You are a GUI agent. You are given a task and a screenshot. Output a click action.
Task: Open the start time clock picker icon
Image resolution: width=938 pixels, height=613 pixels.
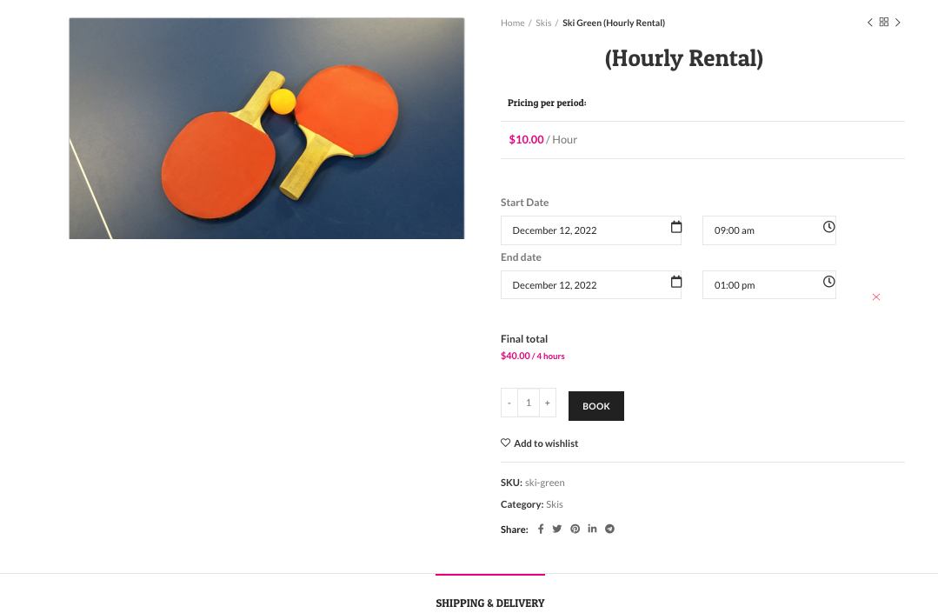828,227
